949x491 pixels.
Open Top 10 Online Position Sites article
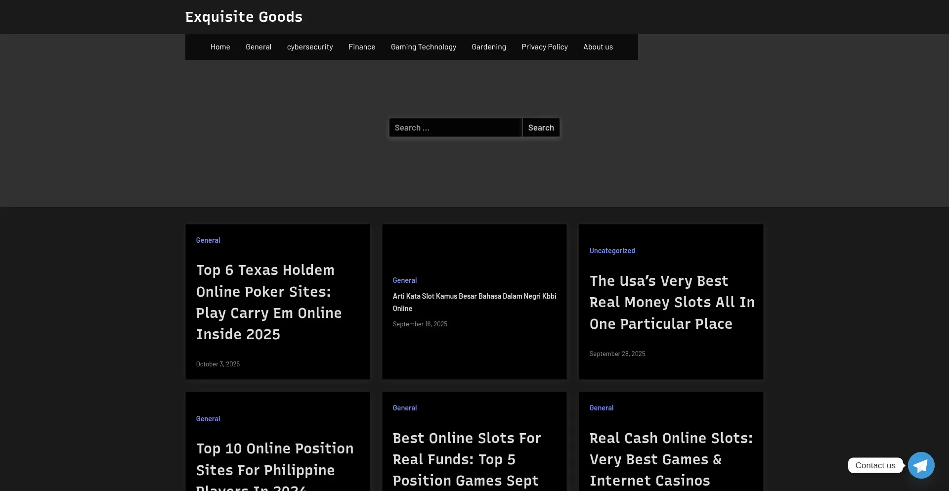pos(275,459)
